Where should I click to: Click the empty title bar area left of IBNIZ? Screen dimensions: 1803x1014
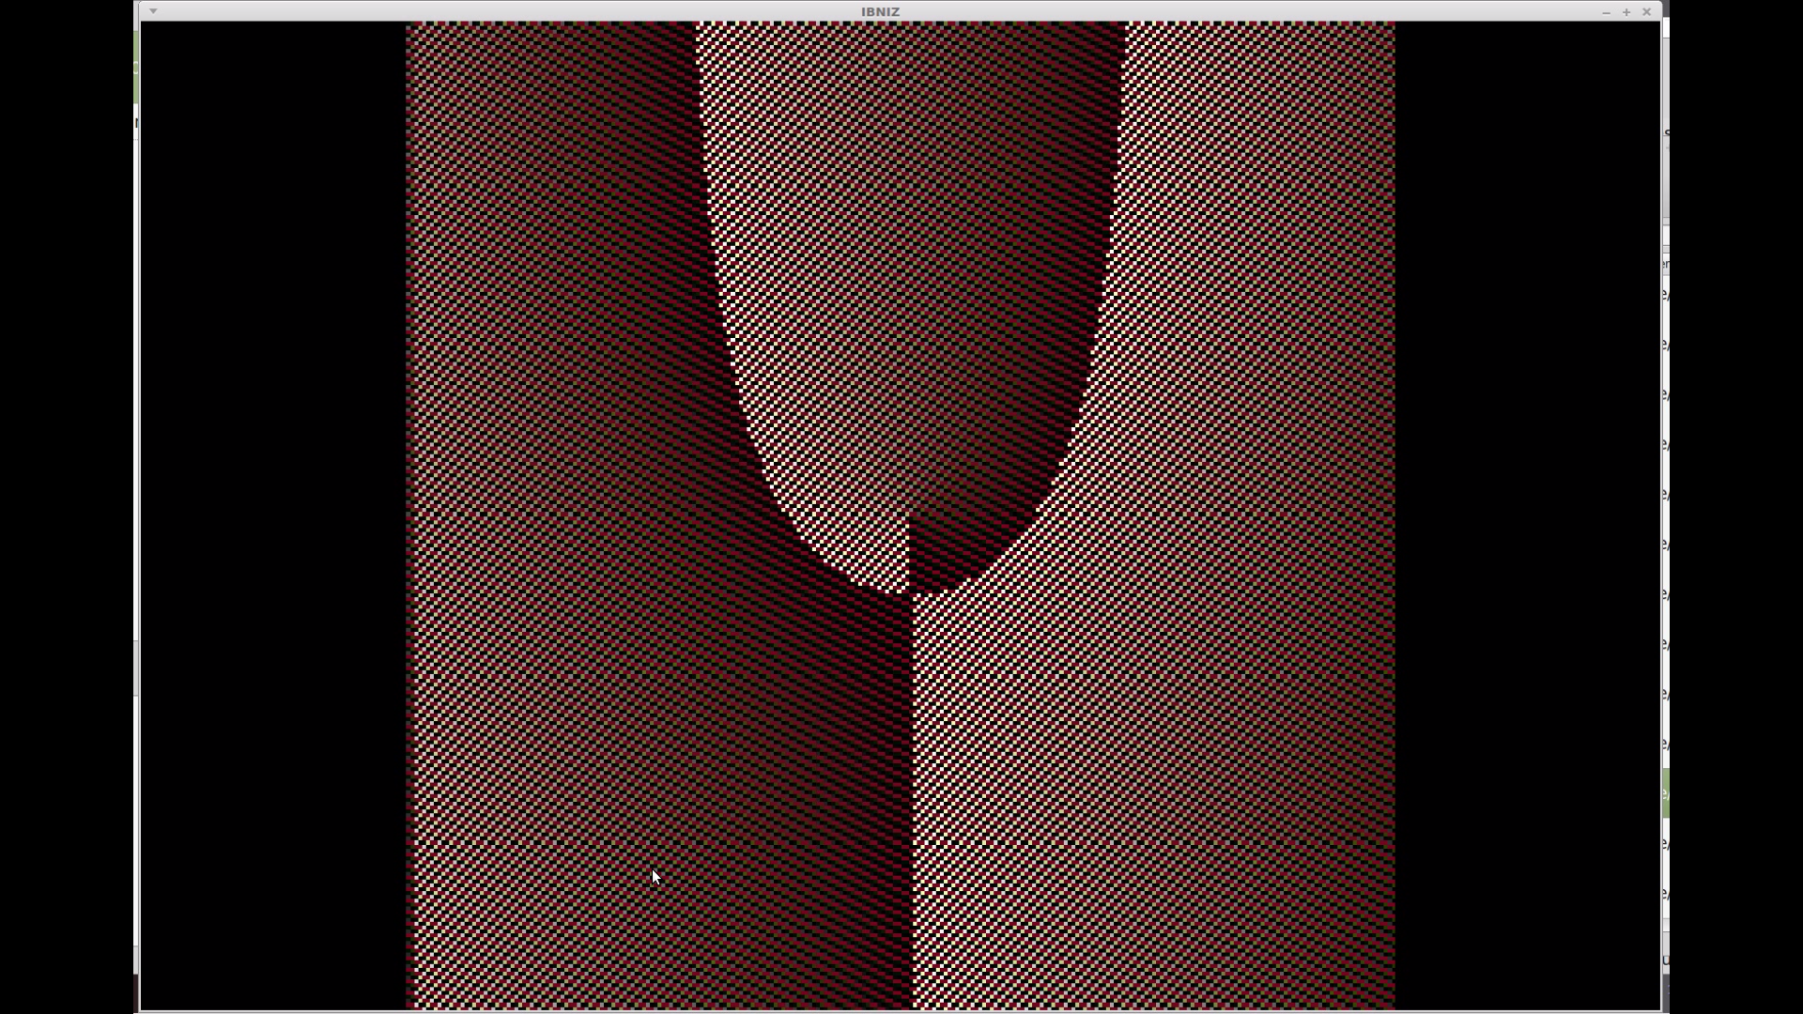click(507, 11)
